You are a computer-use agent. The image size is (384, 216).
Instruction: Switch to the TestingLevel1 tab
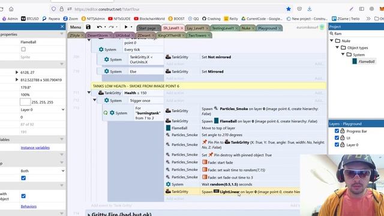[x=223, y=28]
